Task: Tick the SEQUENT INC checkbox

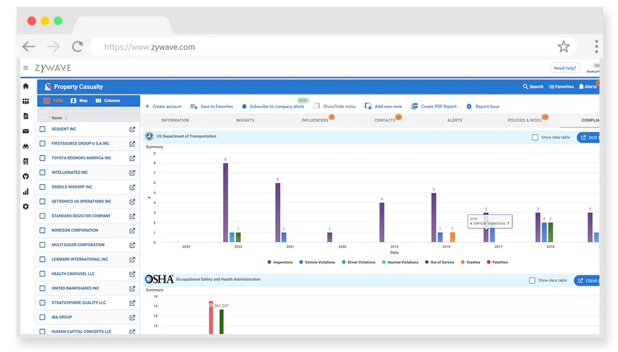Action: pyautogui.click(x=43, y=128)
